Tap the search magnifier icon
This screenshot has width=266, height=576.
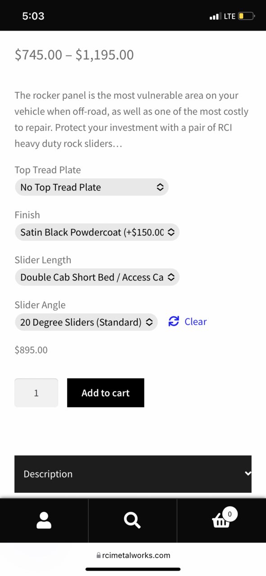click(132, 520)
